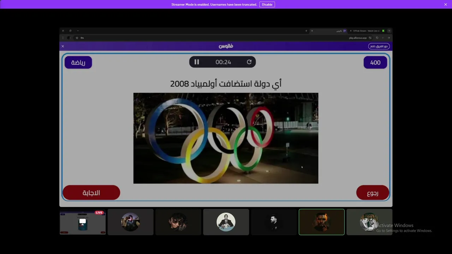Click the Olympic rings question image
Viewport: 452px width, 254px height.
[226, 138]
